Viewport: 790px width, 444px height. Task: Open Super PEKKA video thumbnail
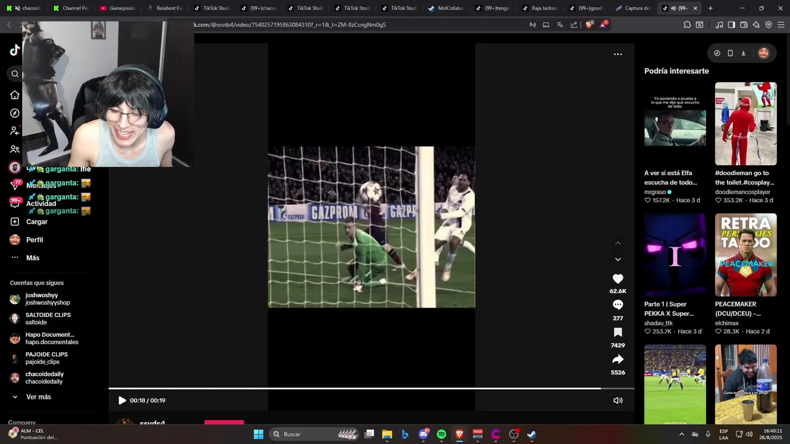point(675,255)
